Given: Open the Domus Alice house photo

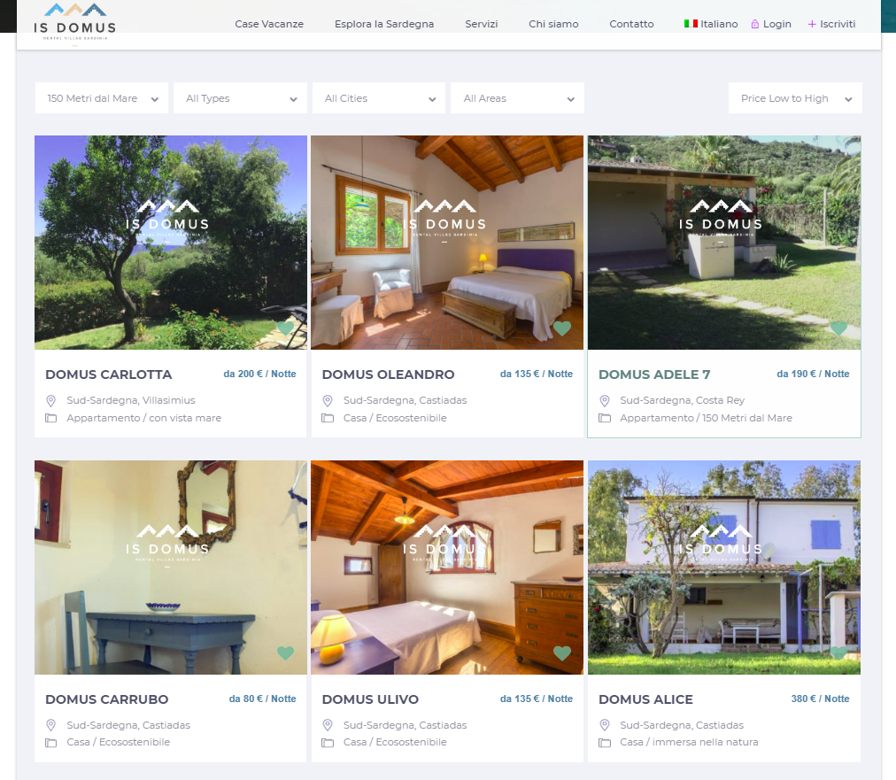Looking at the screenshot, I should pos(724,568).
